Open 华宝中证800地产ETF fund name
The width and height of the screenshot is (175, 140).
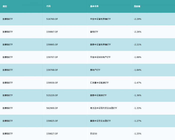(x=100, y=57)
